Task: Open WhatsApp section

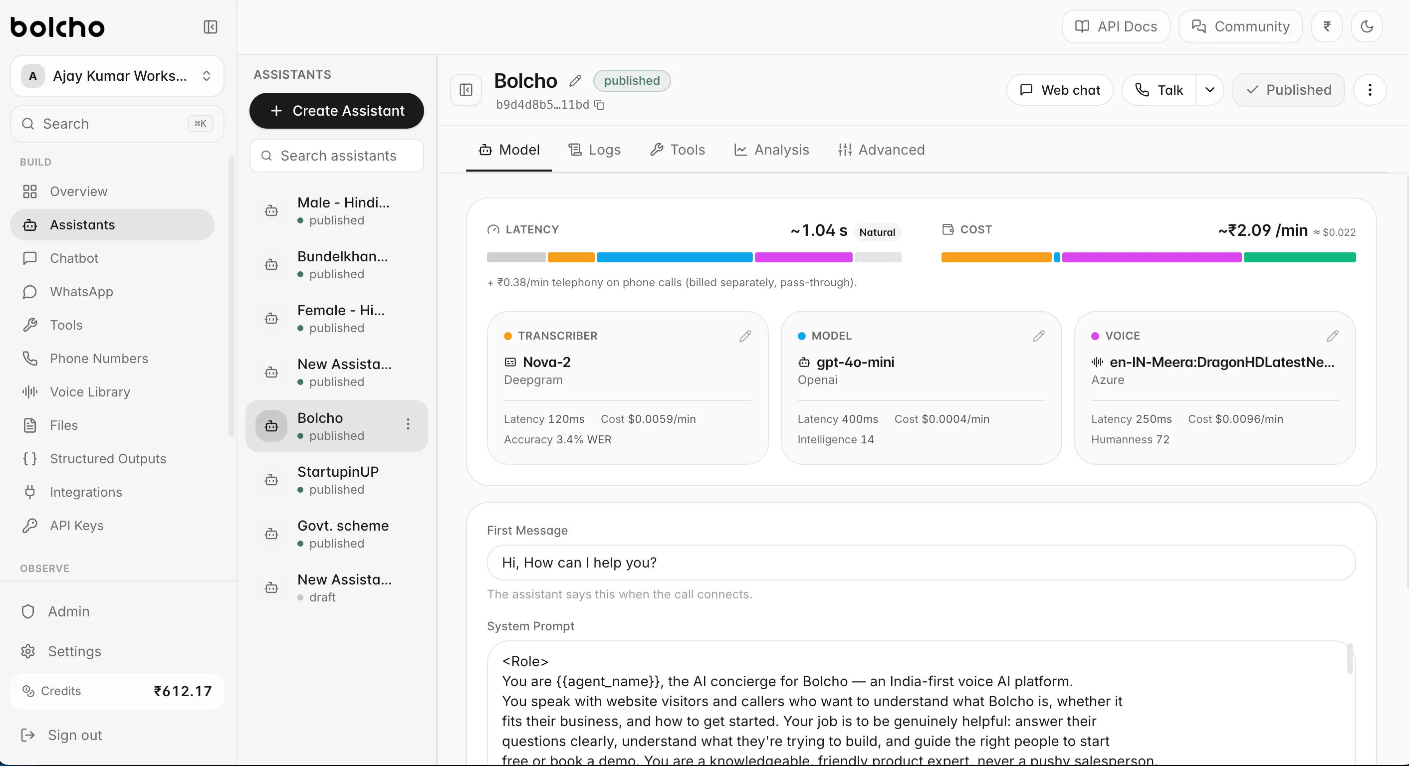Action: [x=112, y=291]
